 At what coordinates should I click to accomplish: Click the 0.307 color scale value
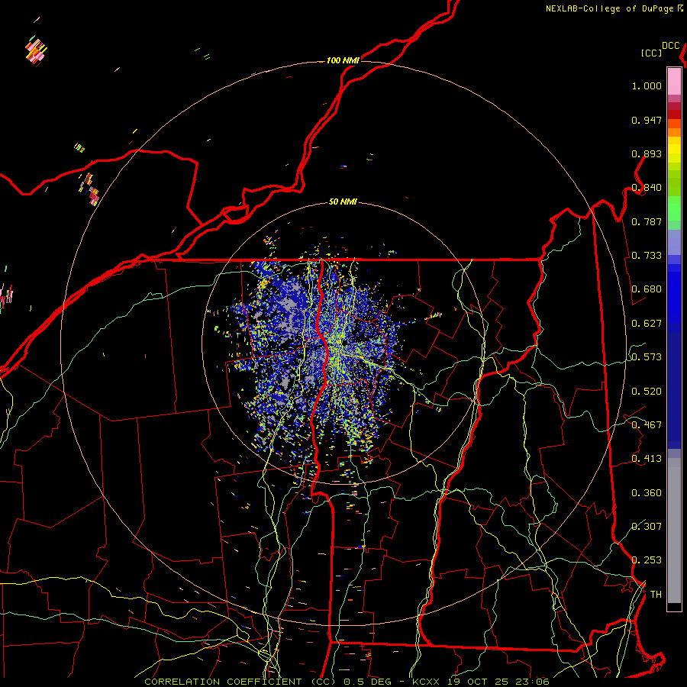[x=647, y=527]
